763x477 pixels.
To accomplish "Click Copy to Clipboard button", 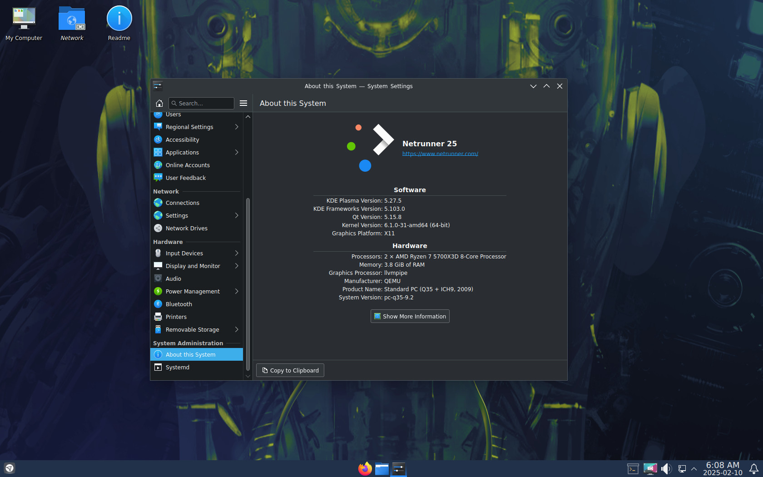I will point(290,370).
